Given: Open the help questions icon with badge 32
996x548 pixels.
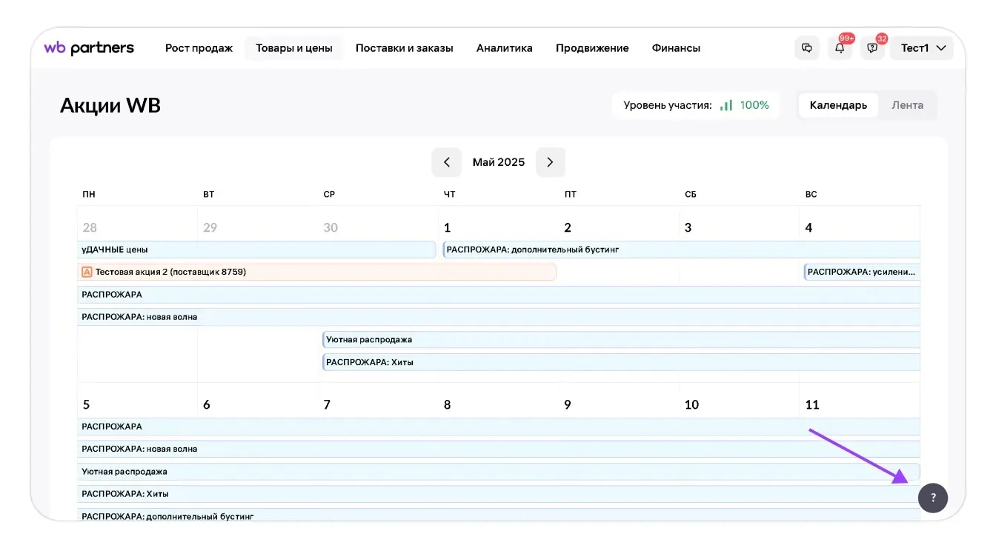Looking at the screenshot, I should click(872, 48).
